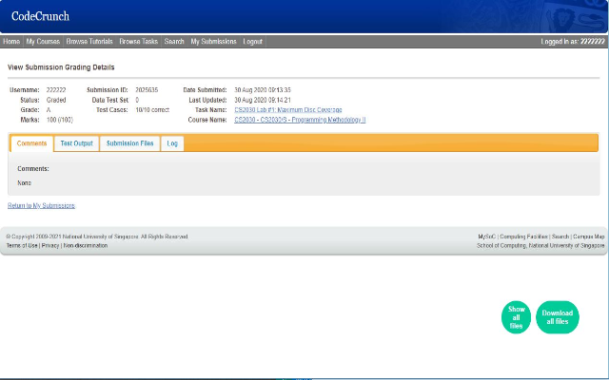Open the Search menu item

tap(174, 42)
